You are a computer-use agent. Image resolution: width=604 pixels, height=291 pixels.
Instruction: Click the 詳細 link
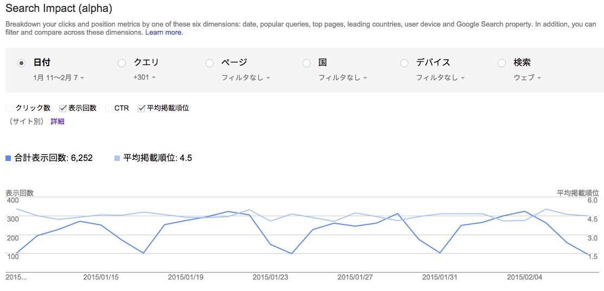tap(57, 121)
